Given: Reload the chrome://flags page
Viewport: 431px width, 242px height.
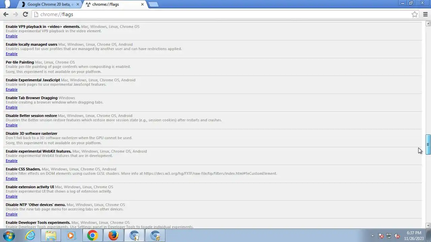Looking at the screenshot, I should [x=25, y=14].
